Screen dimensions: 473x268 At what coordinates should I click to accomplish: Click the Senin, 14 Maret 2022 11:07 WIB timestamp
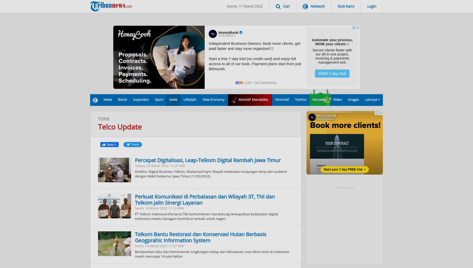[159, 246]
